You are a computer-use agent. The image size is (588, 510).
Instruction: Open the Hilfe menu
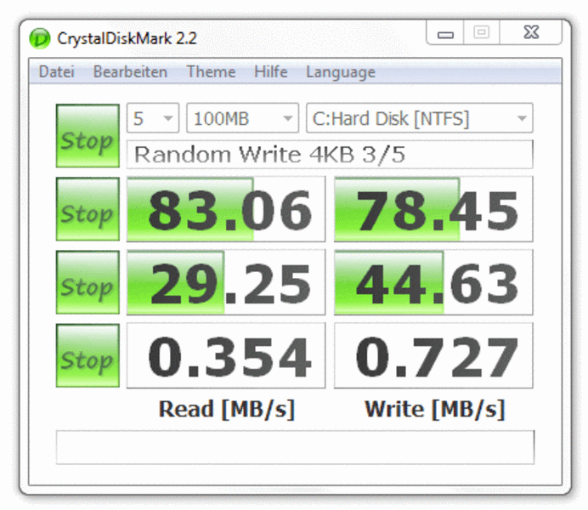[x=271, y=71]
